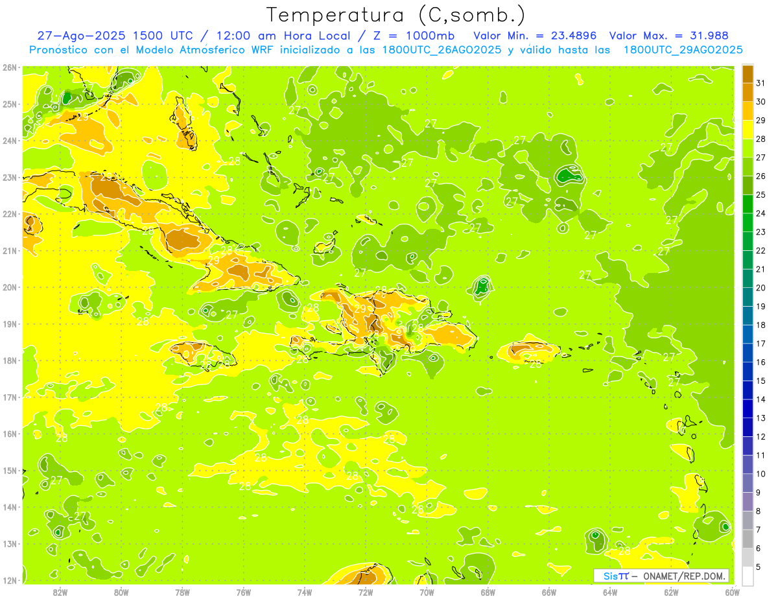Click the "21N" latitude axis label
This screenshot has width=778, height=601.
click(x=9, y=250)
